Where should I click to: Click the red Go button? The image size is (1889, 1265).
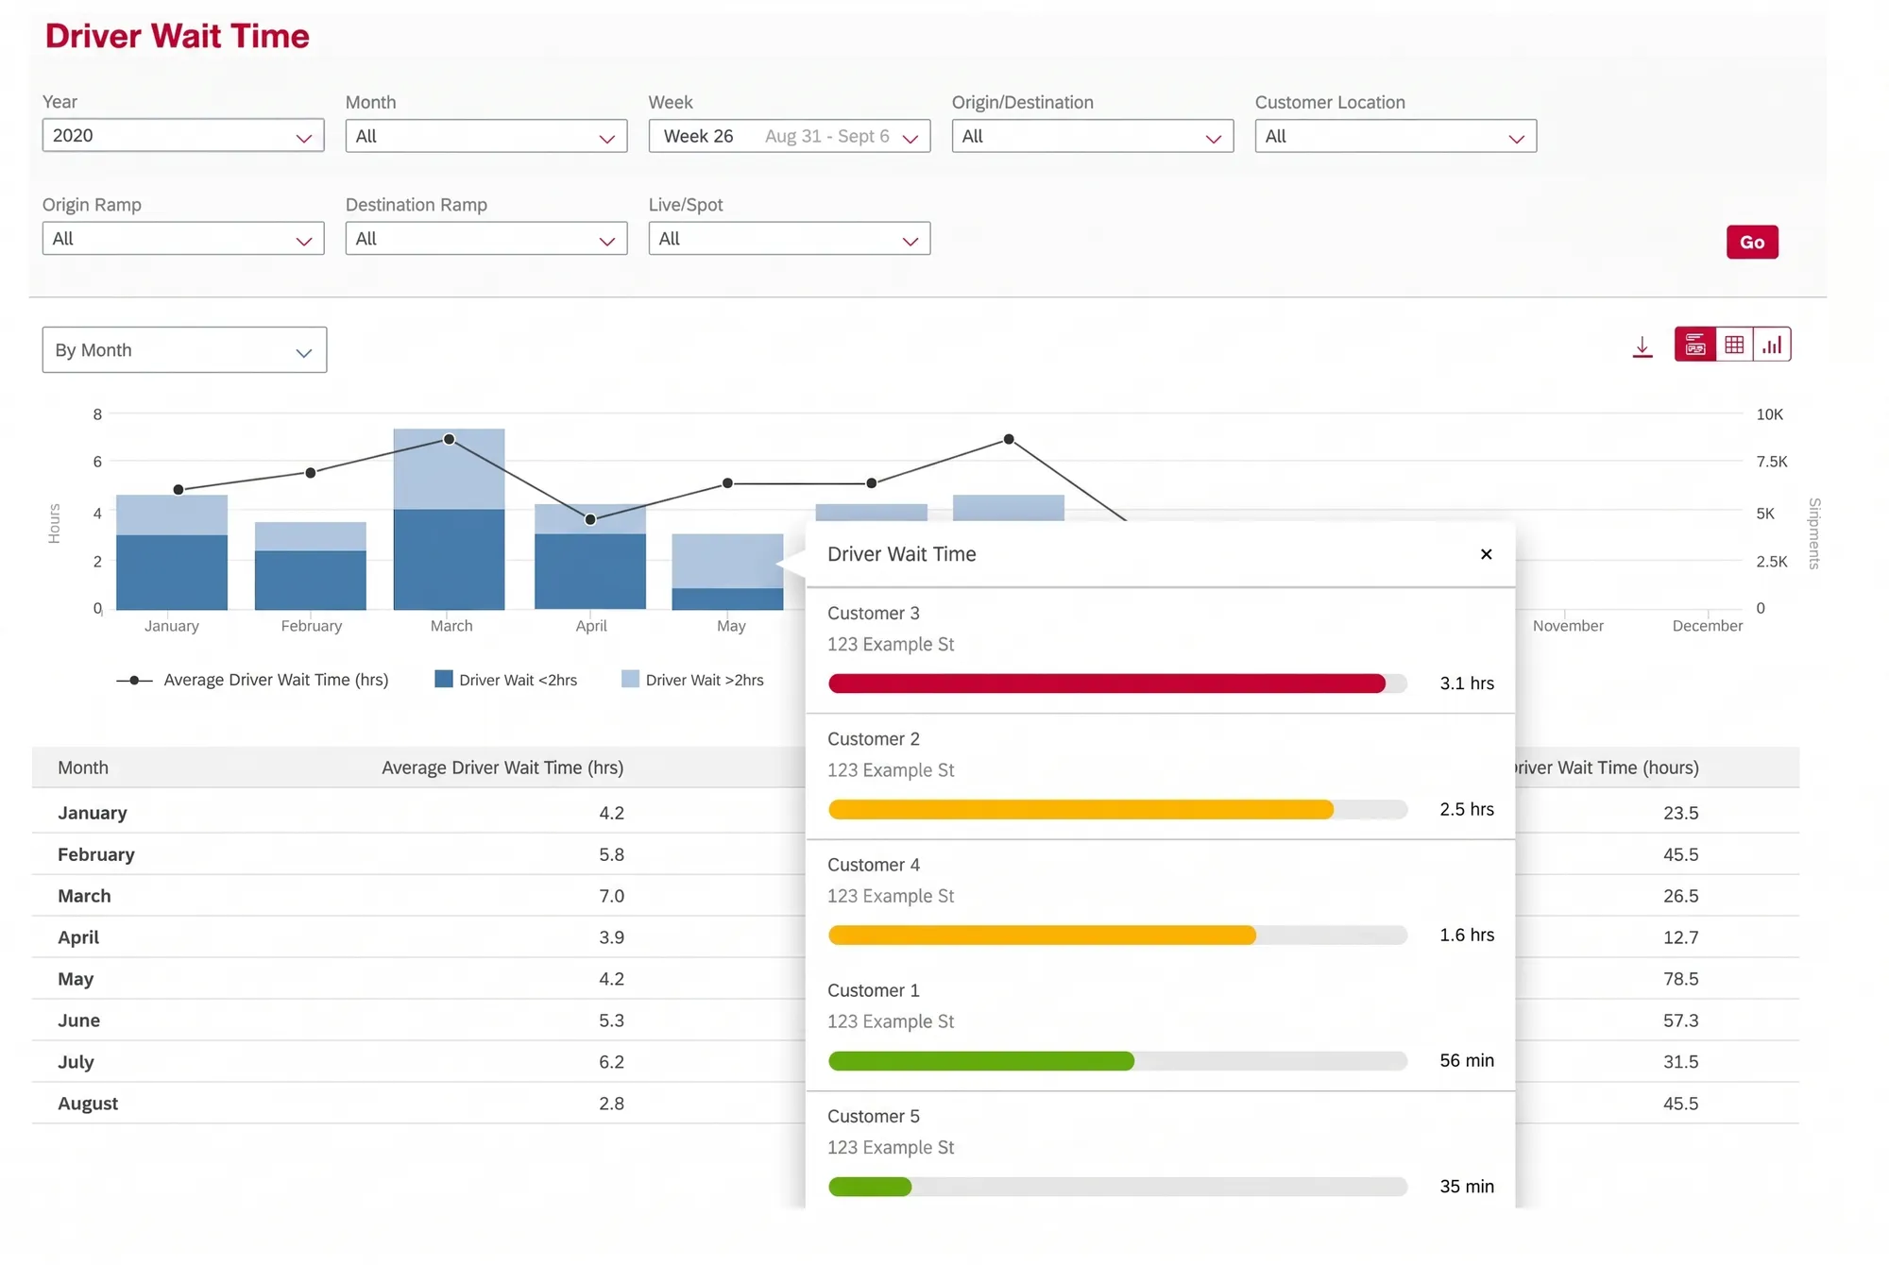tap(1752, 242)
